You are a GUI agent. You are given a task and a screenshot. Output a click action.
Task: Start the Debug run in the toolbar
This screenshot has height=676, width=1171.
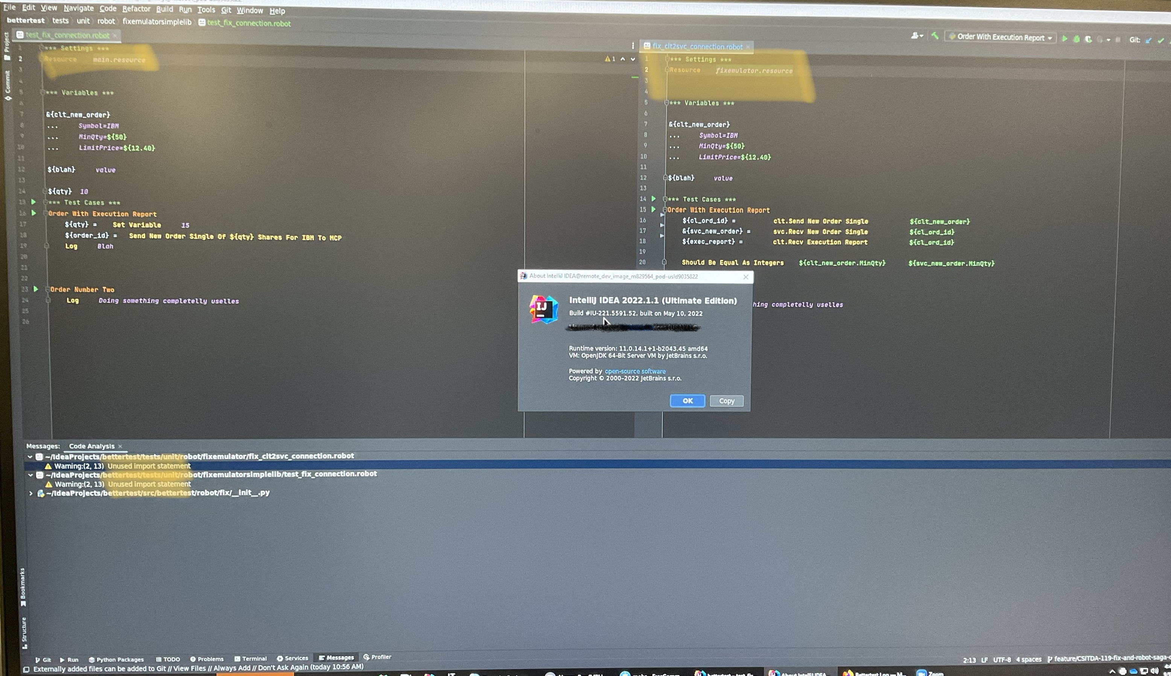coord(1076,39)
